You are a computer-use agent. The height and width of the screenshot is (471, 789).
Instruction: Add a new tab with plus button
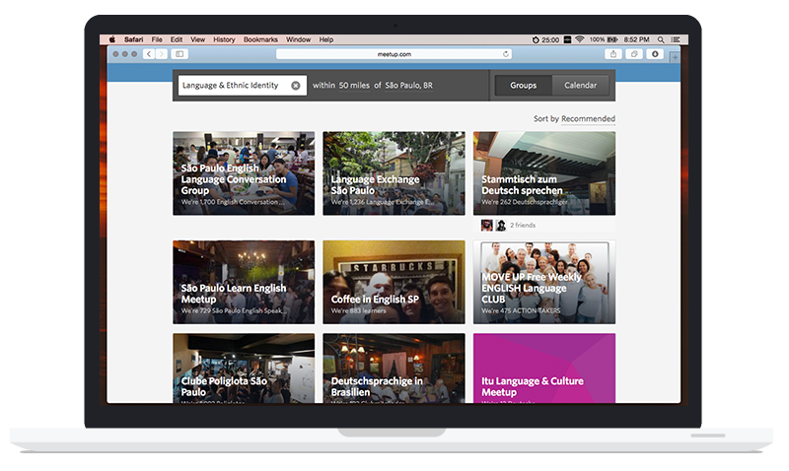pyautogui.click(x=675, y=58)
